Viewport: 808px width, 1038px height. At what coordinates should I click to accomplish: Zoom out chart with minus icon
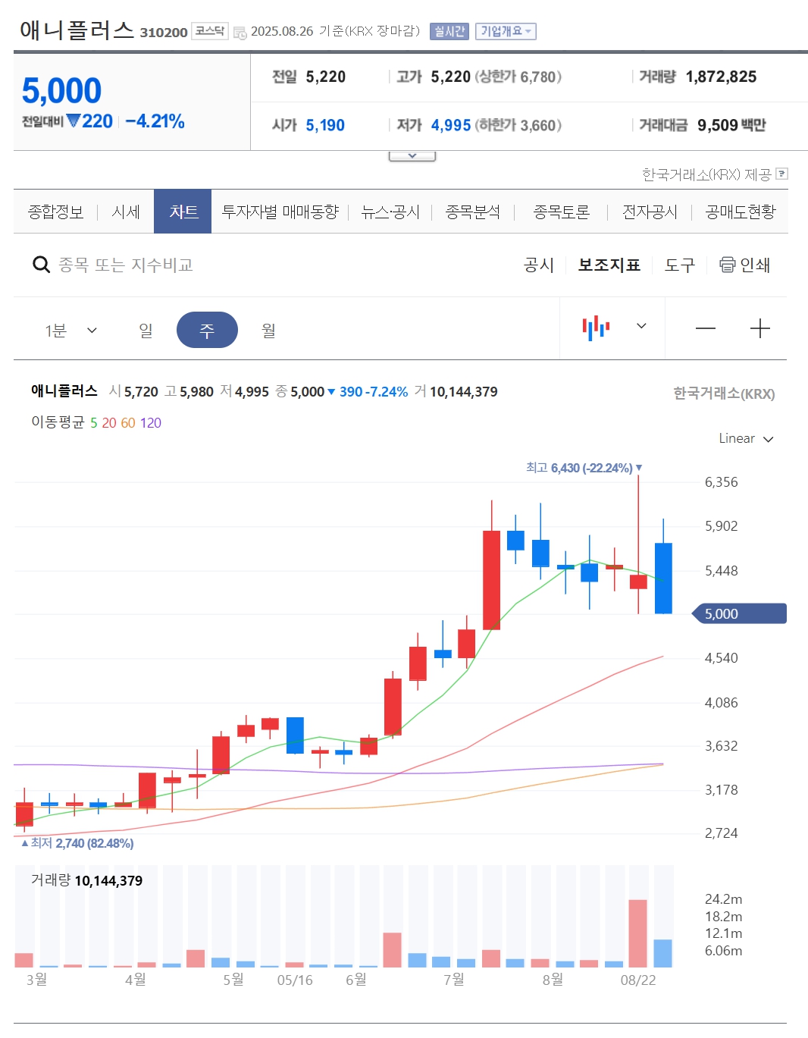point(705,328)
